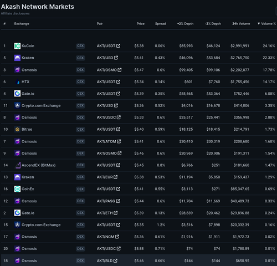
Task: Select the 22.33% volume percent cell
Action: tap(269, 58)
